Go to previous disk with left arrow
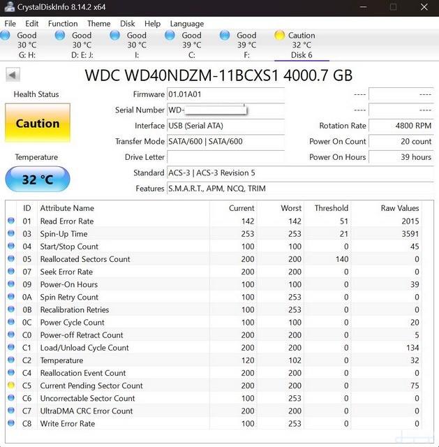This screenshot has width=439, height=447. (x=13, y=75)
